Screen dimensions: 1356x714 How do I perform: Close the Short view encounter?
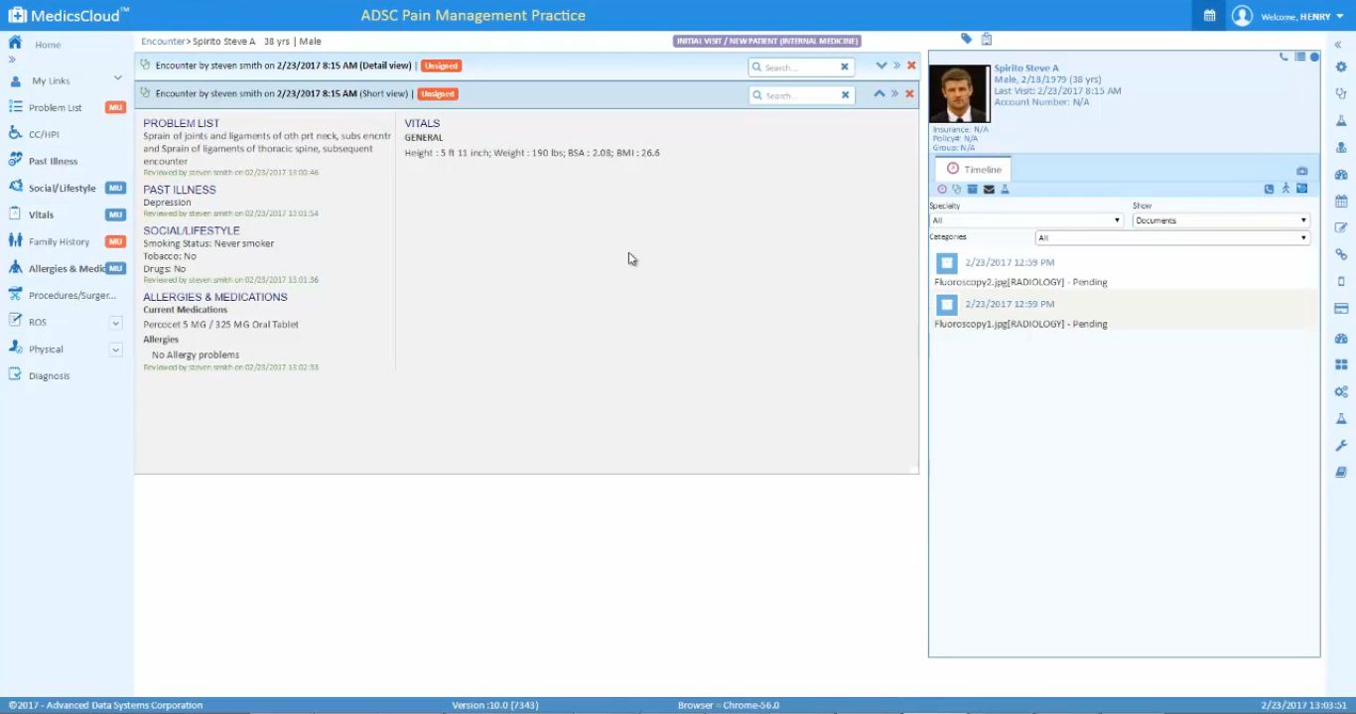click(x=909, y=93)
